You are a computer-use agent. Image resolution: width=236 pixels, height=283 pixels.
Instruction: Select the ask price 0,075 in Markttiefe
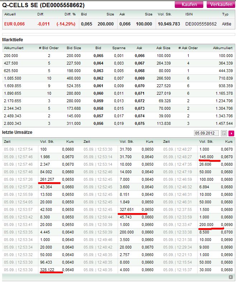click(x=140, y=123)
